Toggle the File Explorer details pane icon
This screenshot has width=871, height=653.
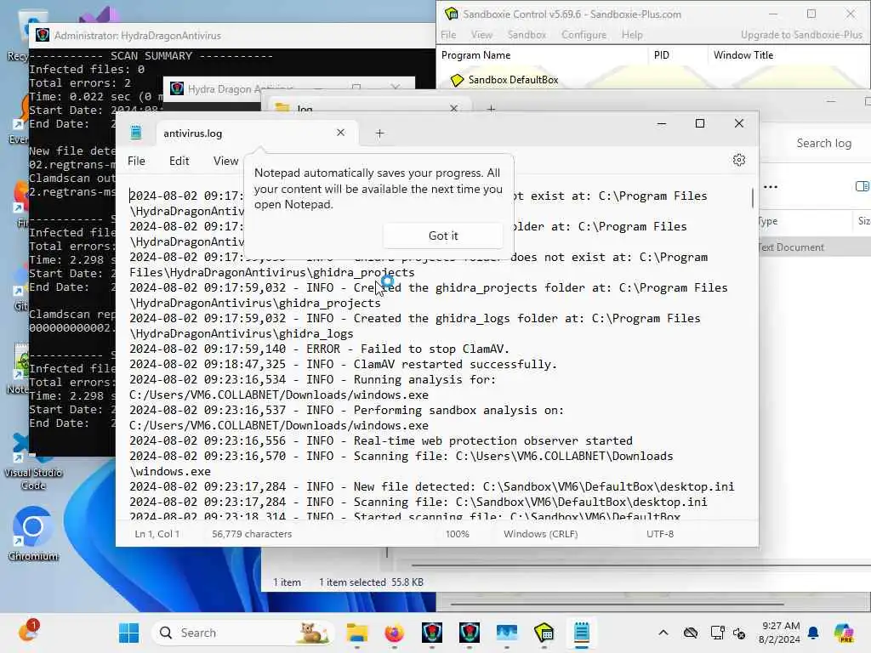pos(862,186)
